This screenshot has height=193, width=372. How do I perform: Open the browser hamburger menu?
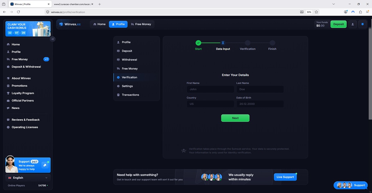coord(368,12)
